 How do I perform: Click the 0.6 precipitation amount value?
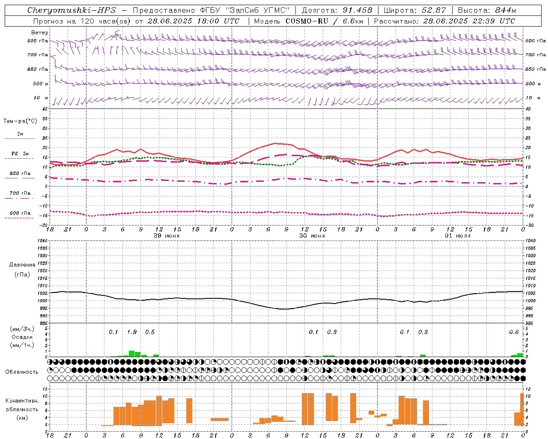514,332
